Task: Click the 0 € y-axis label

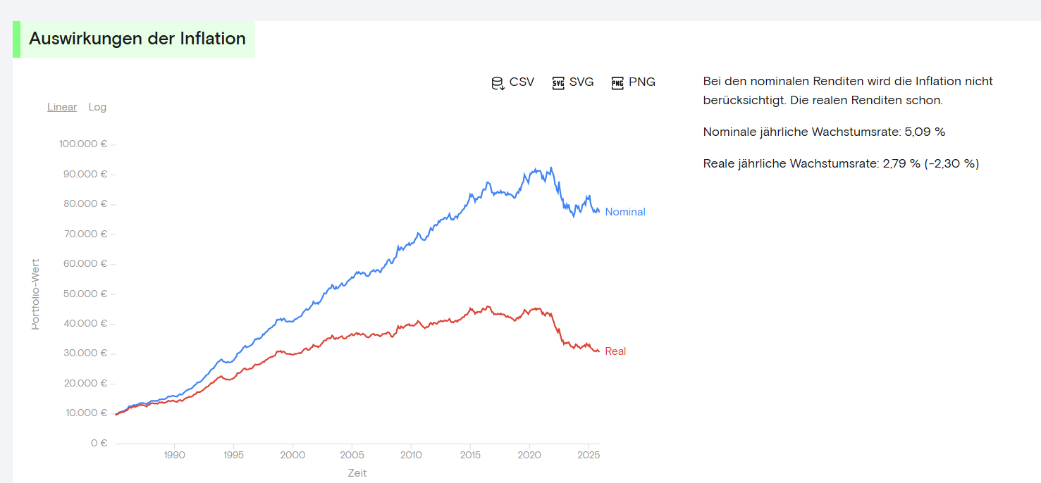Action: tap(99, 444)
